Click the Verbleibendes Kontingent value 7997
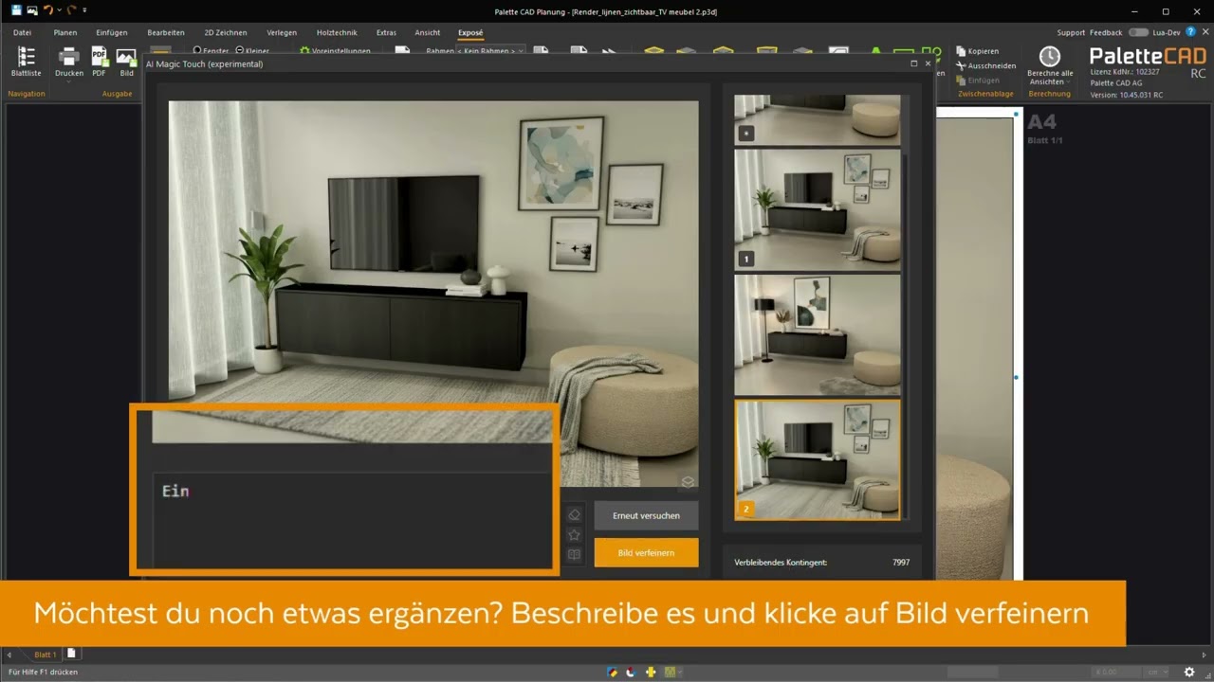 point(901,562)
